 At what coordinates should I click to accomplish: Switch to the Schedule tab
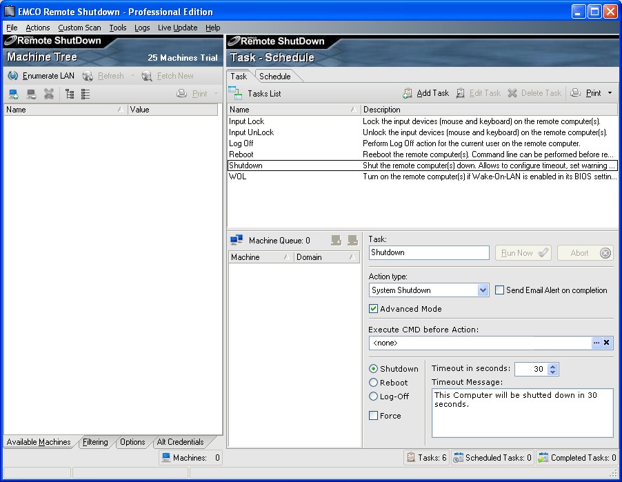(x=275, y=76)
